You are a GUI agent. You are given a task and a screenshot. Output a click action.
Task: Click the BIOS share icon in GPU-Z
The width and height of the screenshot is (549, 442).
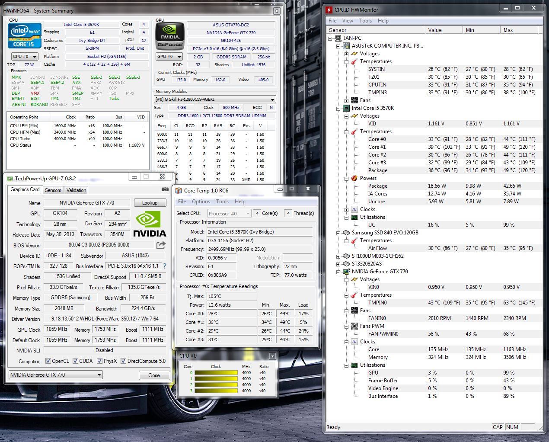161,245
